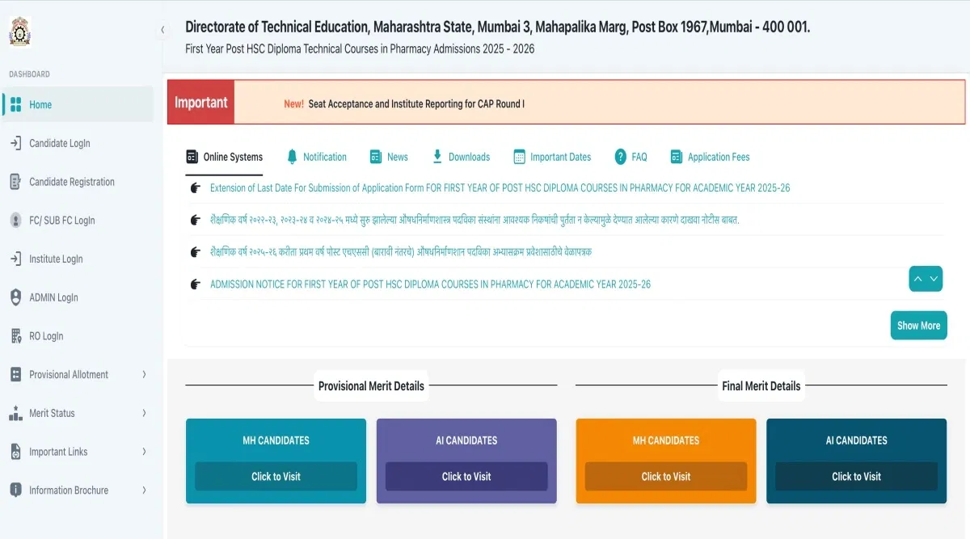The width and height of the screenshot is (970, 539).
Task: Open the Seat Acceptance CAP Round I notice
Action: pyautogui.click(x=415, y=103)
